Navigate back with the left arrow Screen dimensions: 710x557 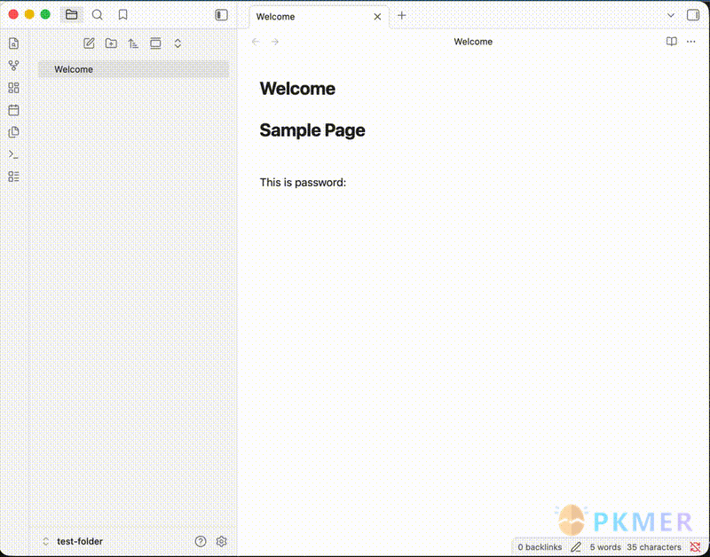click(x=256, y=42)
